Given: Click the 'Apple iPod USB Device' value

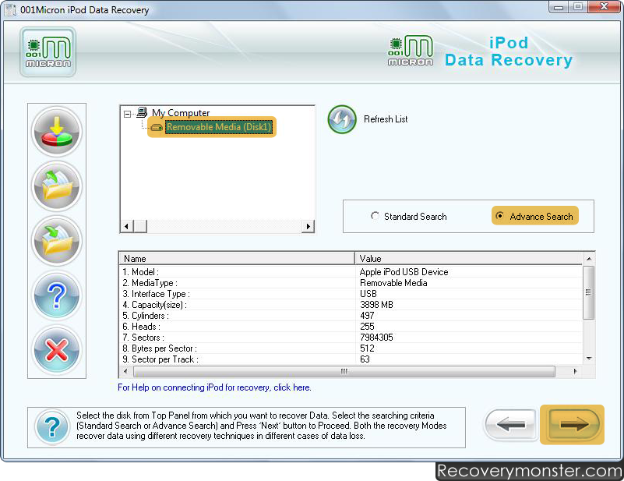Looking at the screenshot, I should click(x=404, y=272).
